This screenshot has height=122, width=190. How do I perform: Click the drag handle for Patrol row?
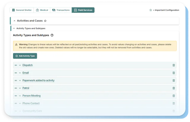tap(16, 88)
